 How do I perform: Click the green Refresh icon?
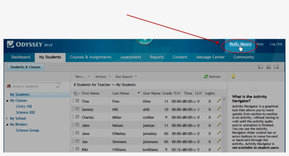click(x=206, y=77)
